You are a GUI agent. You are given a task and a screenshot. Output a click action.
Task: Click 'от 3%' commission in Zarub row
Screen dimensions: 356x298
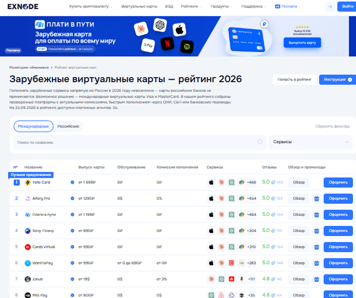161,279
